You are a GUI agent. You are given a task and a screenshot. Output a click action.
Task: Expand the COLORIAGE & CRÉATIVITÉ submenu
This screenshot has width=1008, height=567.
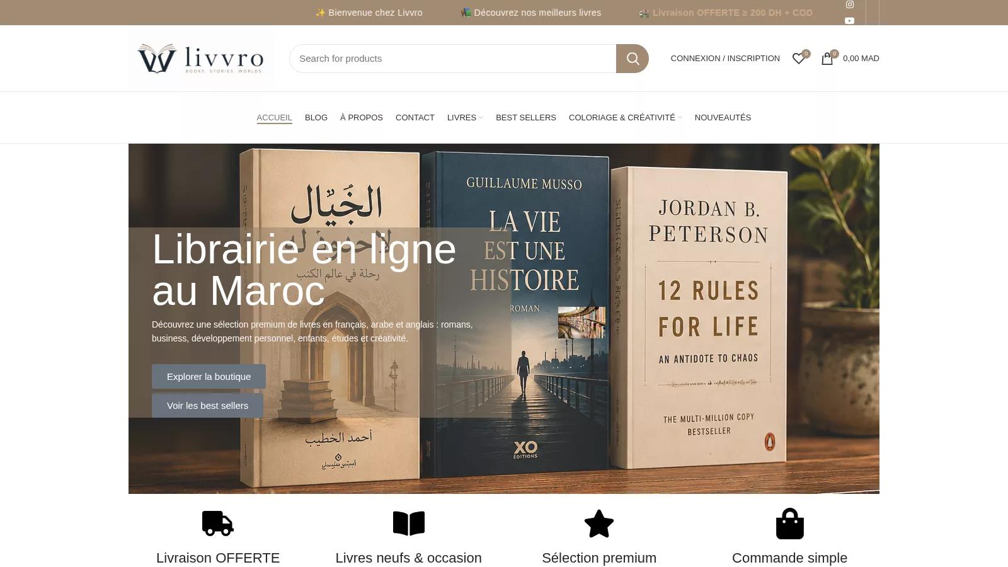(x=625, y=118)
